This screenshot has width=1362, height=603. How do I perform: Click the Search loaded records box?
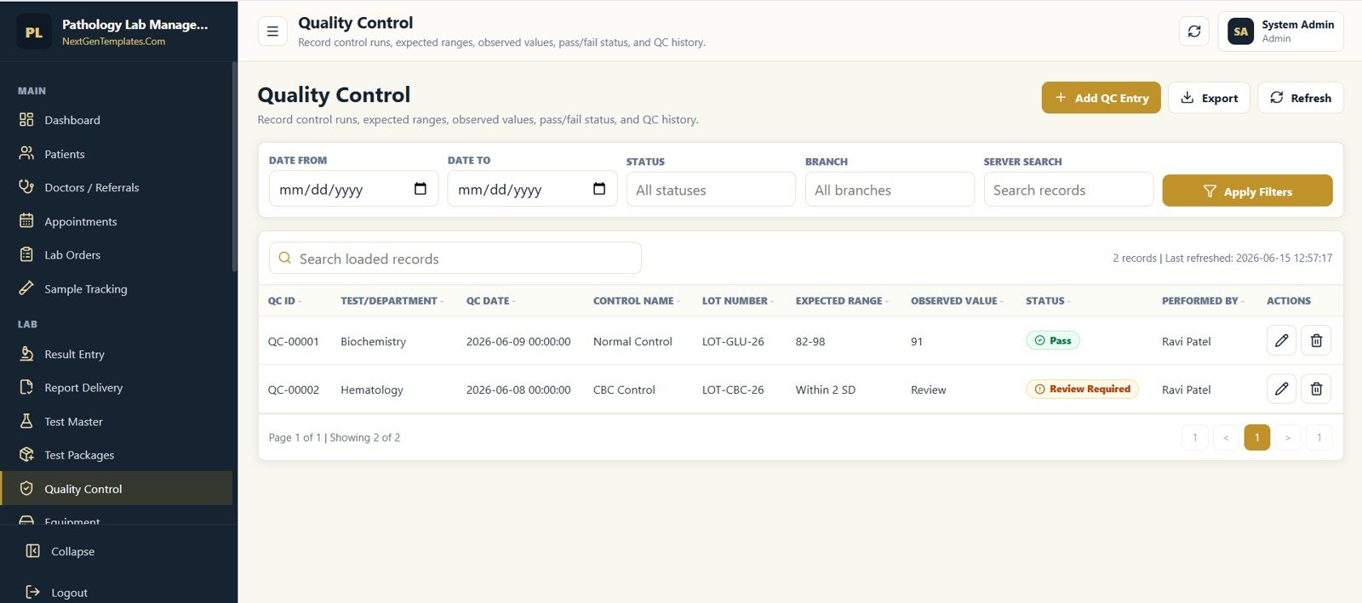pos(455,259)
